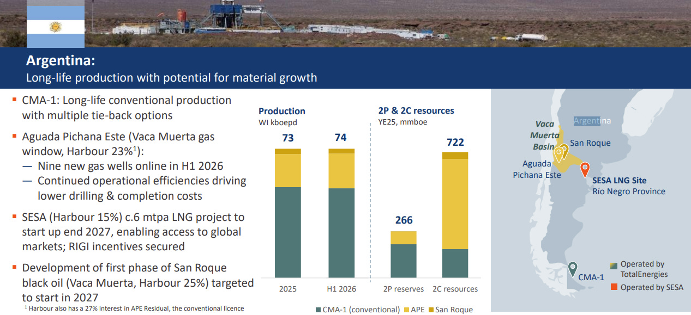Click the yellow APE segment of 2C resources bar

point(455,203)
